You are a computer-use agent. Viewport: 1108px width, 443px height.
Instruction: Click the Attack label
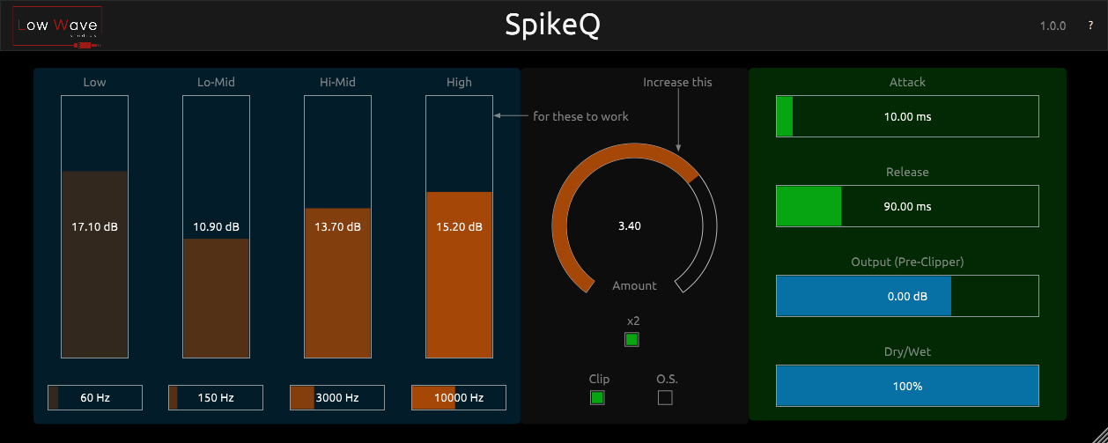click(x=907, y=82)
